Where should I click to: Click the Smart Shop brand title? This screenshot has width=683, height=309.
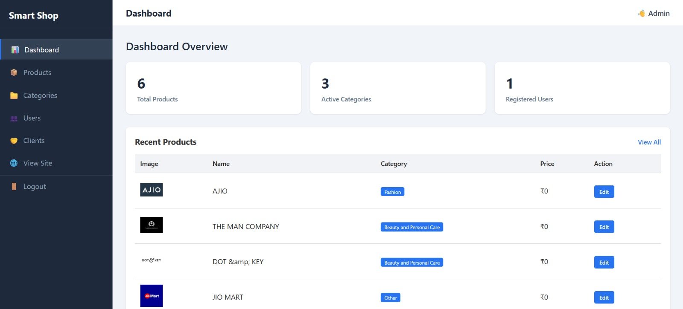click(34, 16)
